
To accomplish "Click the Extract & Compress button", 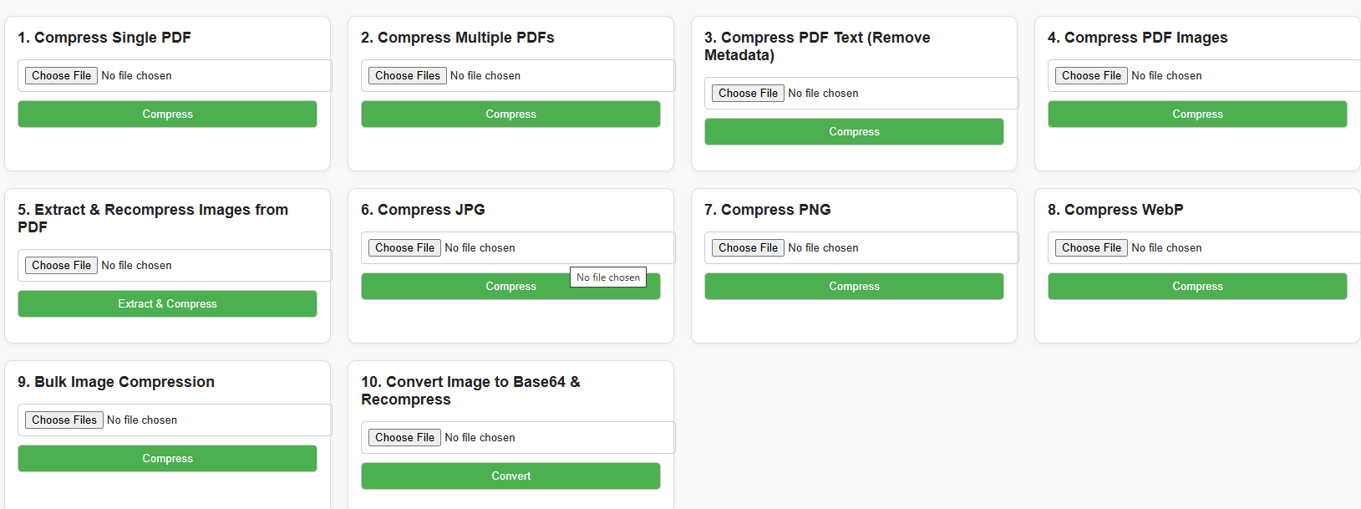I will [x=167, y=303].
